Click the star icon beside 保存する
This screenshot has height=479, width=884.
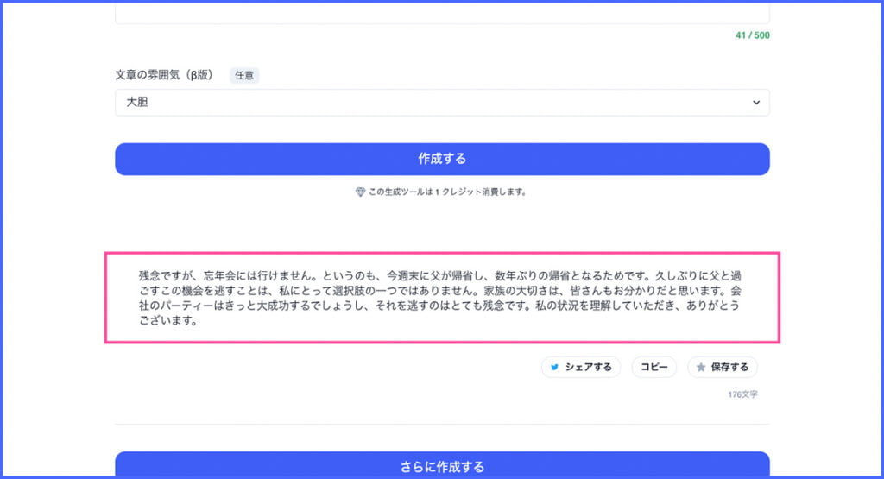point(701,367)
